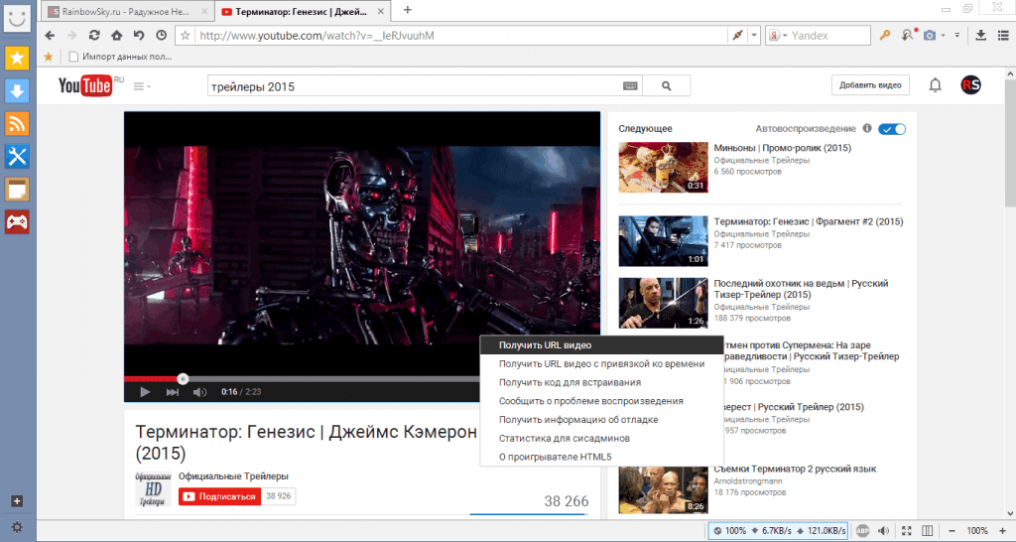Open the RS account avatar on YouTube

pos(970,85)
